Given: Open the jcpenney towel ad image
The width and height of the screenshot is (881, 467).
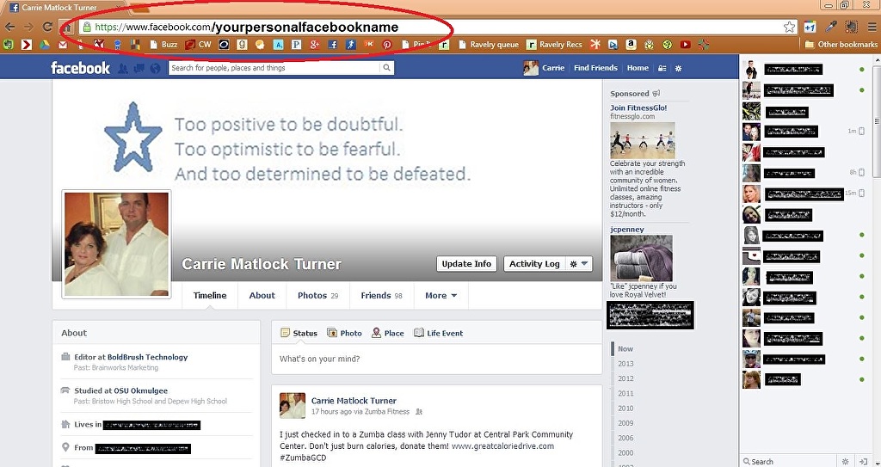Looking at the screenshot, I should click(641, 259).
